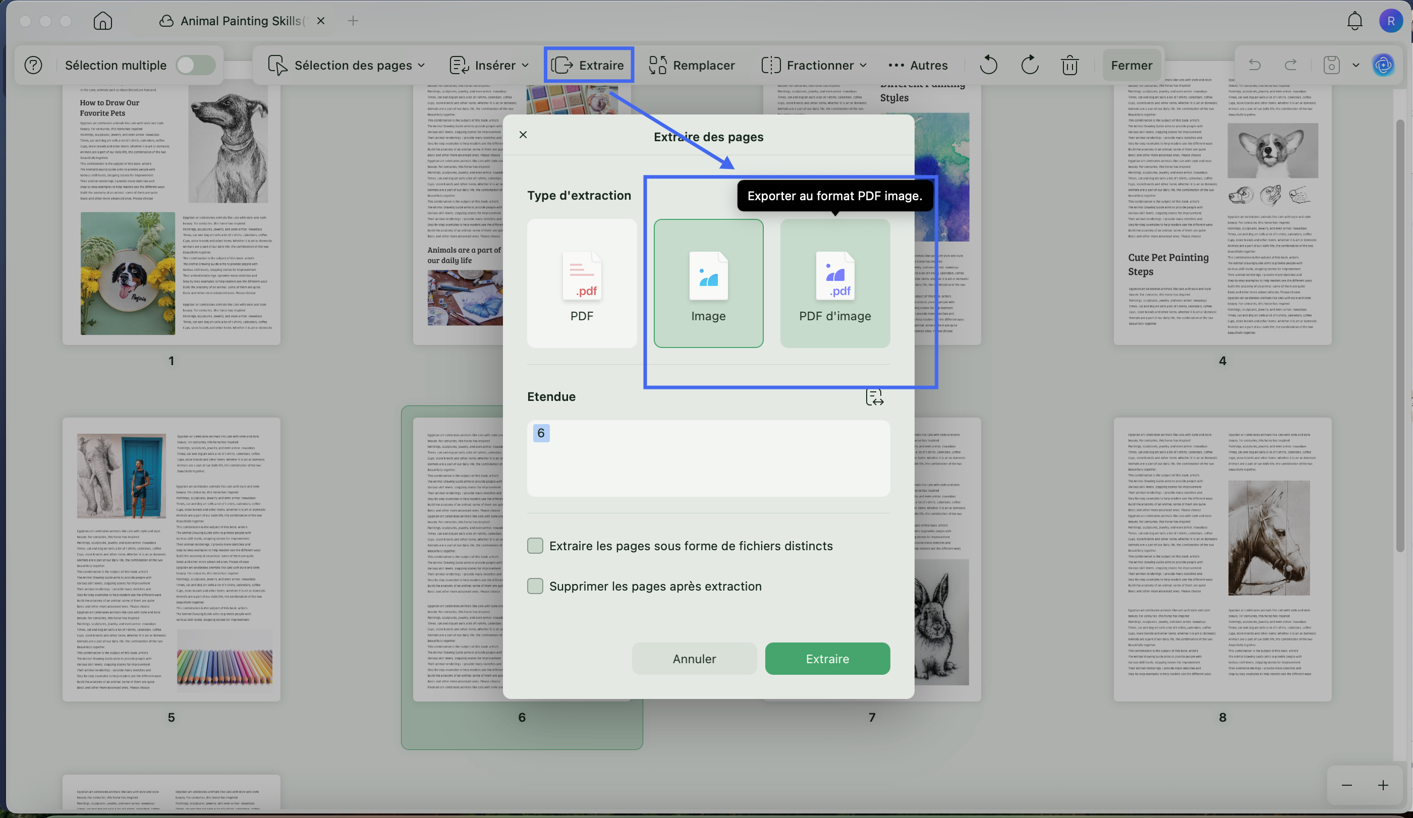Viewport: 1413px width, 818px height.
Task: Open the Autres more options menu
Action: point(918,65)
